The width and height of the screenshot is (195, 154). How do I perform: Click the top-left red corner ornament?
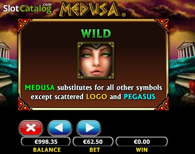pyautogui.click(x=24, y=24)
